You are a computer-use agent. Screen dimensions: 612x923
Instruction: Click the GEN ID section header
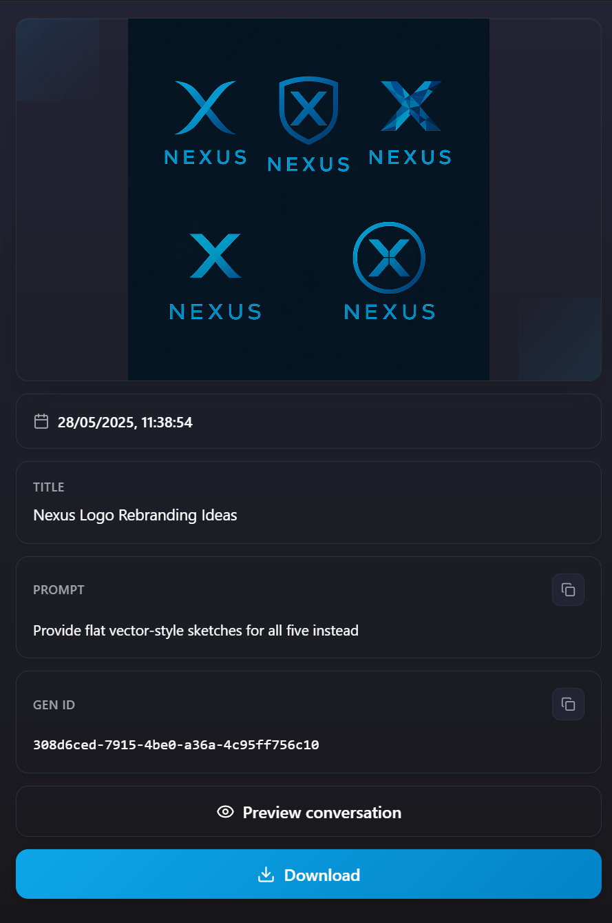(x=54, y=704)
